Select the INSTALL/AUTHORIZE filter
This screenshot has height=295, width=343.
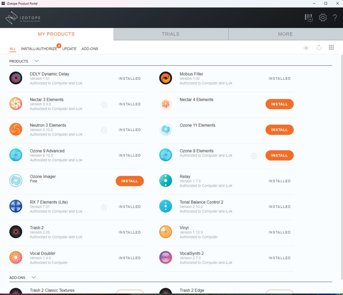point(39,49)
